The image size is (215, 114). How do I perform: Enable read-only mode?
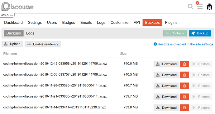(43, 44)
